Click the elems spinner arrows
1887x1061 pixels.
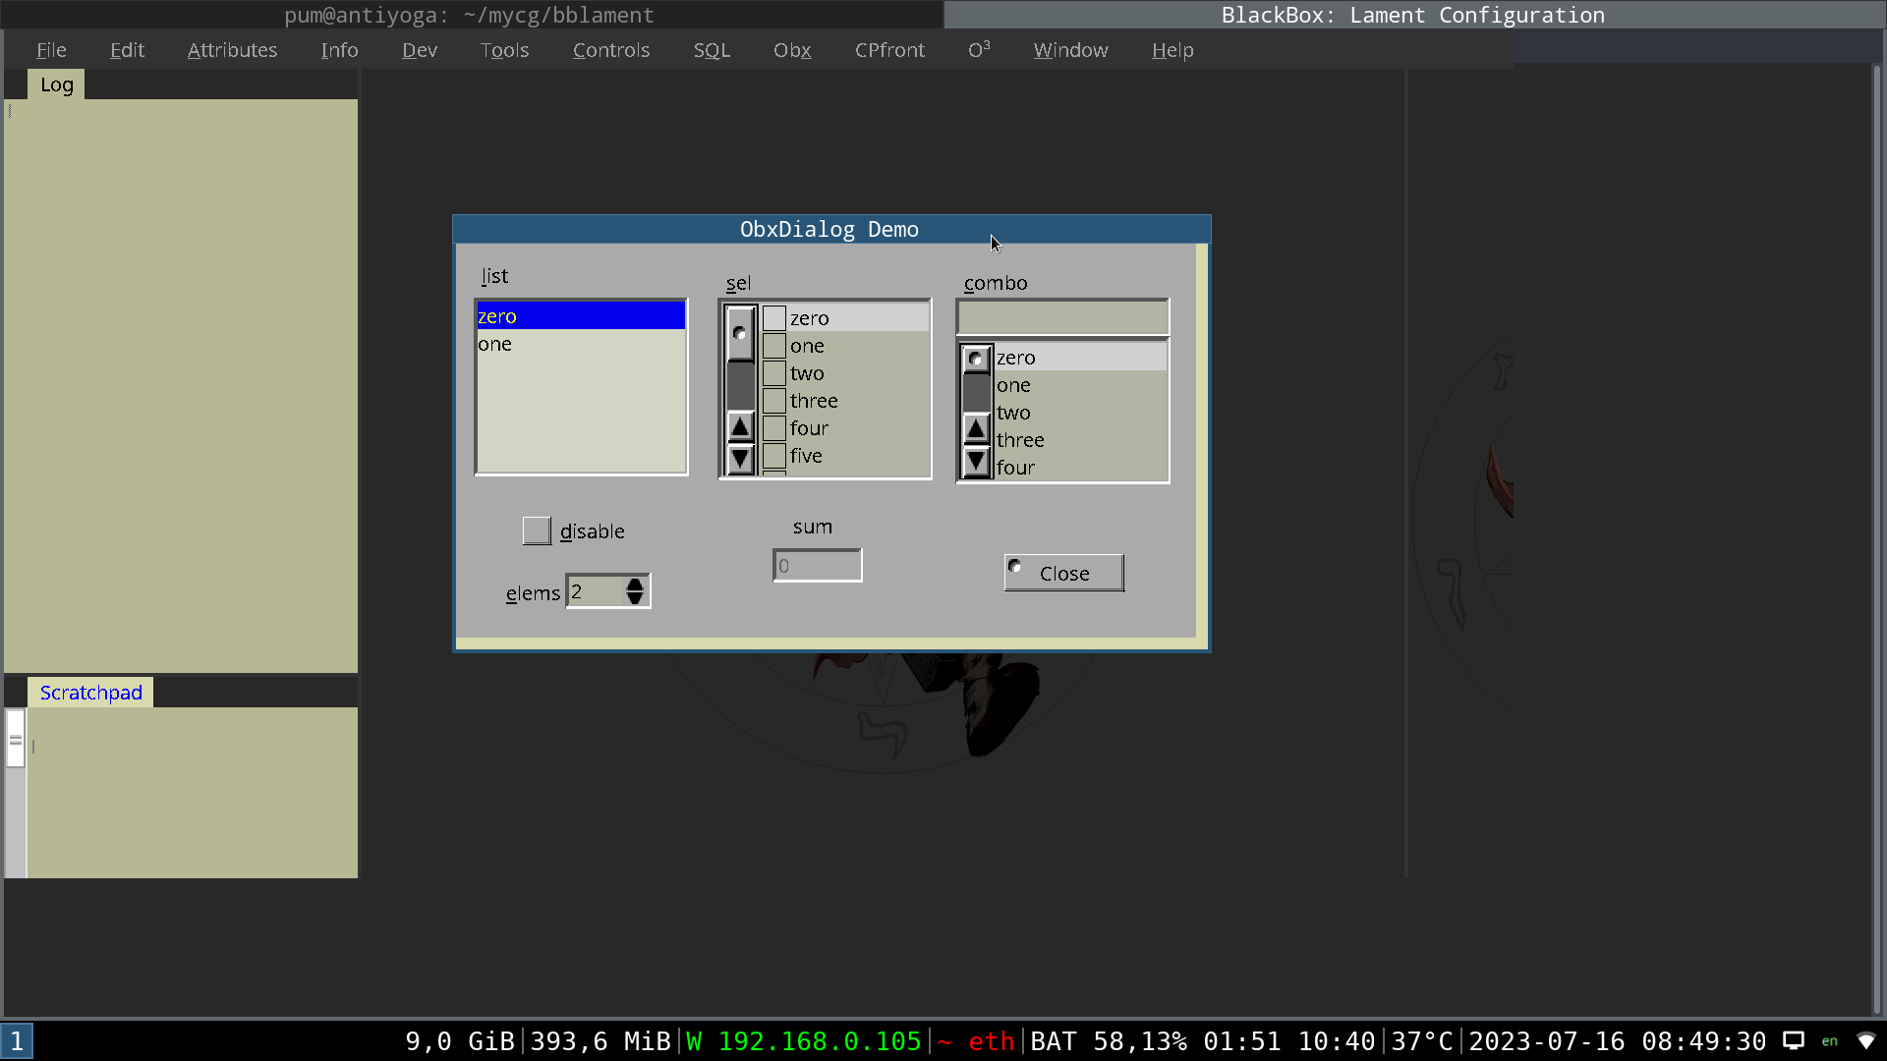pyautogui.click(x=635, y=591)
